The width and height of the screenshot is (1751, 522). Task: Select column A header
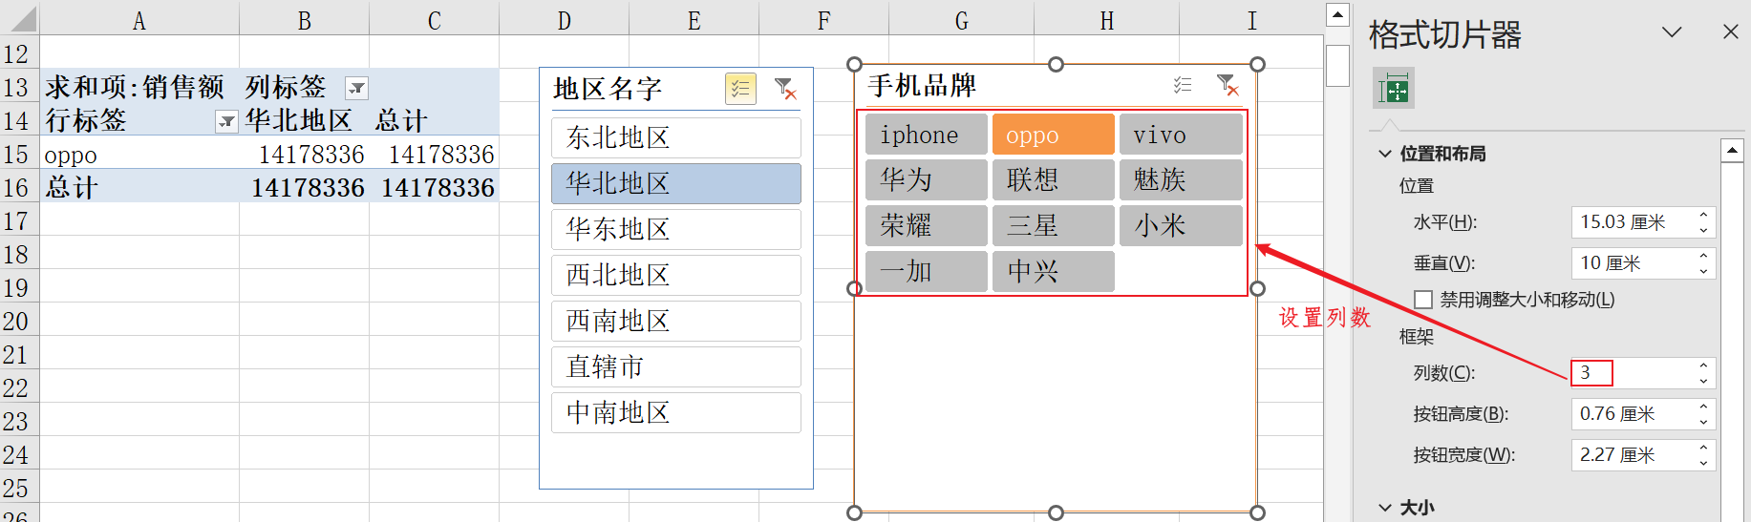(139, 20)
